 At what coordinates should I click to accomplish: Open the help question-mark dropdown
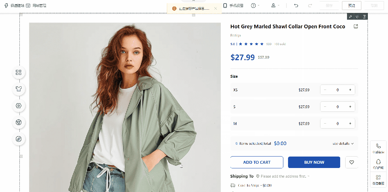tap(255, 6)
